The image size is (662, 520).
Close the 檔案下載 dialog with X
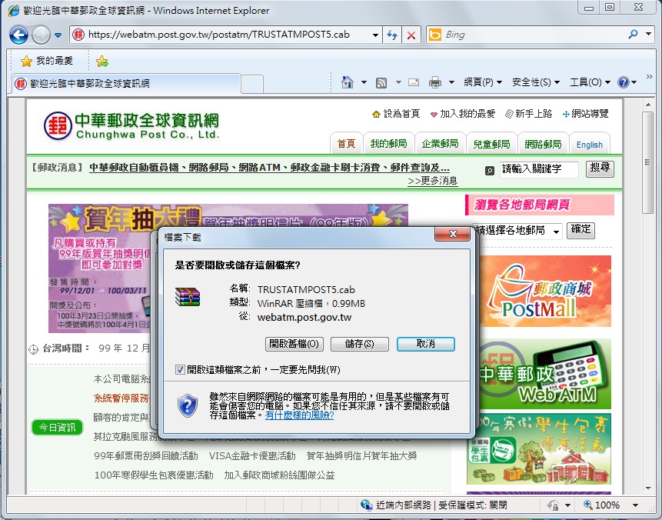pyautogui.click(x=453, y=235)
